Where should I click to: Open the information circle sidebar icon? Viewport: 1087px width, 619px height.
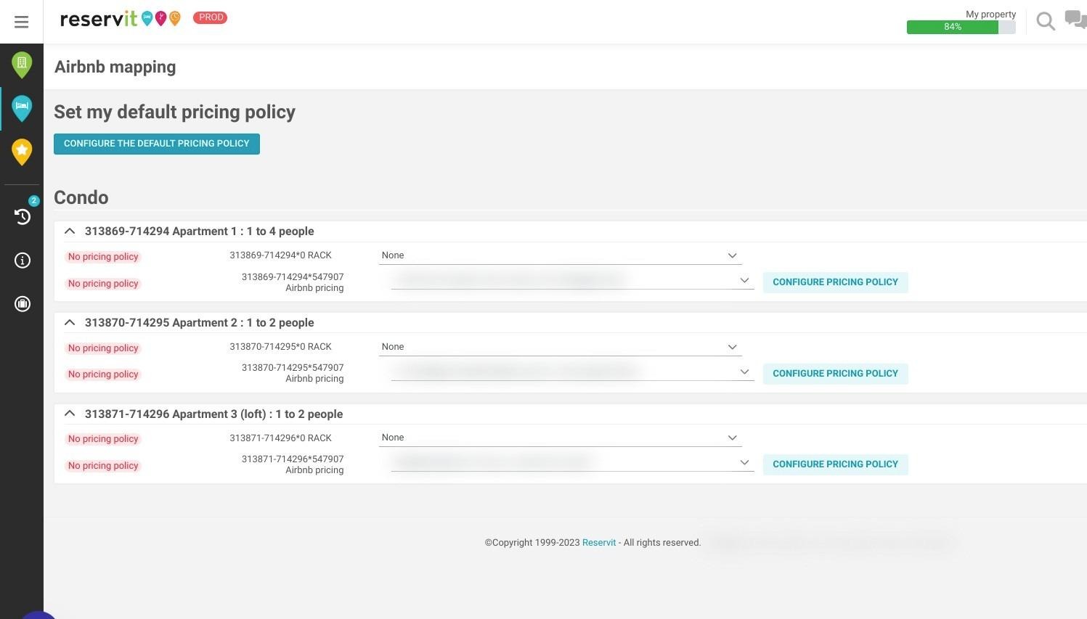click(23, 261)
